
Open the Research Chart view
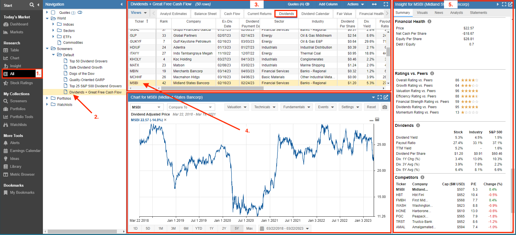point(14,58)
